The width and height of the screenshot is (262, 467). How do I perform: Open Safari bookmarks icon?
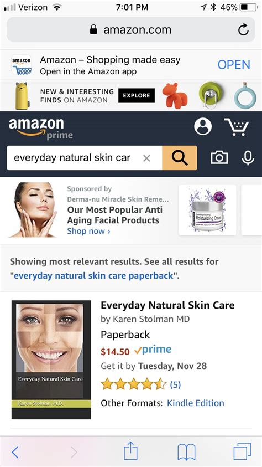click(186, 452)
